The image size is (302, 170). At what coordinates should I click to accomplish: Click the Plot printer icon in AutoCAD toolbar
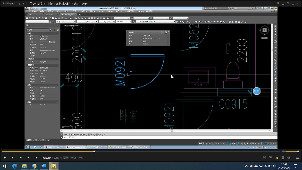[x=37, y=18]
